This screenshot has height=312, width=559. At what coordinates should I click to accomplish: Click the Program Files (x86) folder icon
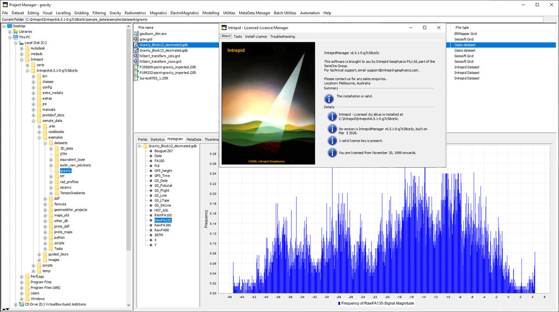point(27,288)
